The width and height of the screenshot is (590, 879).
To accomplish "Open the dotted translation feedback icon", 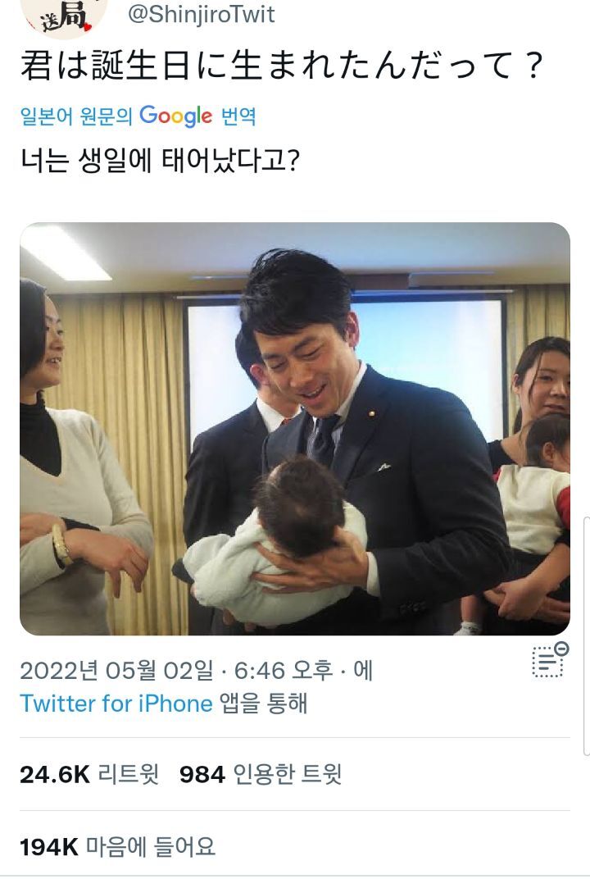I will coord(550,660).
